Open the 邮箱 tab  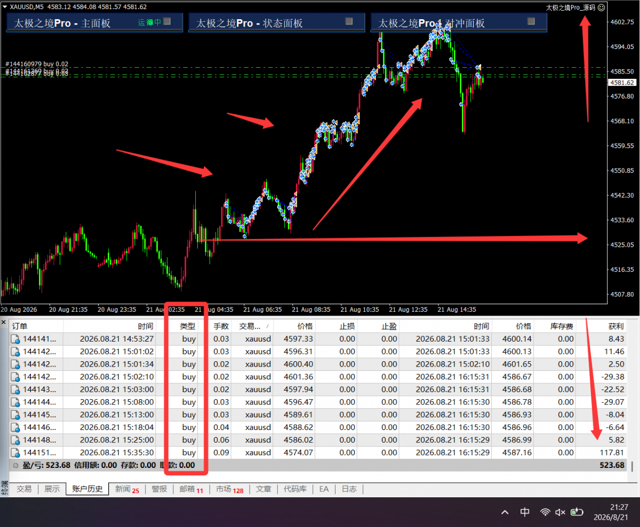pyautogui.click(x=191, y=489)
